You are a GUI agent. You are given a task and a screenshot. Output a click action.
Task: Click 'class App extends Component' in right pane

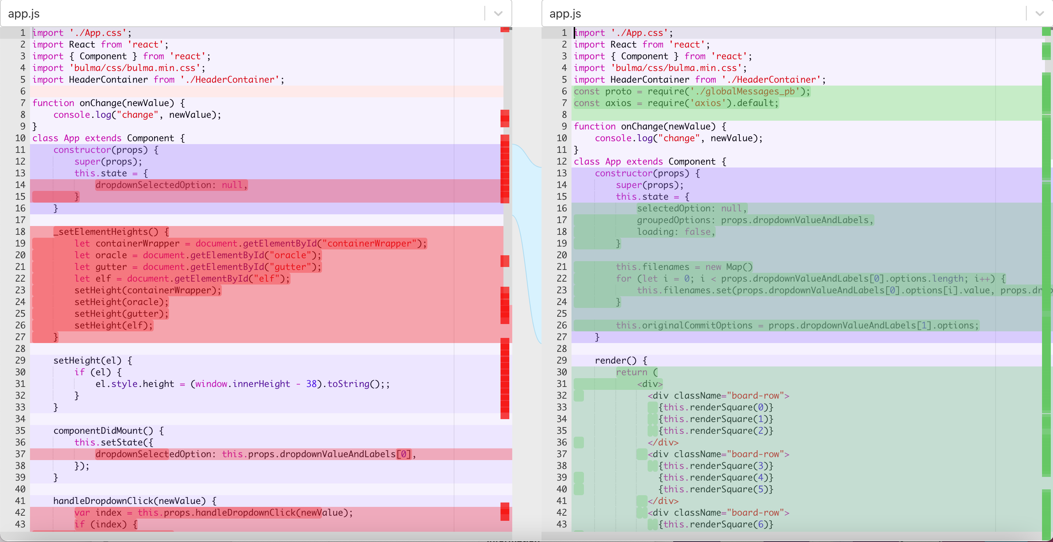(x=650, y=161)
